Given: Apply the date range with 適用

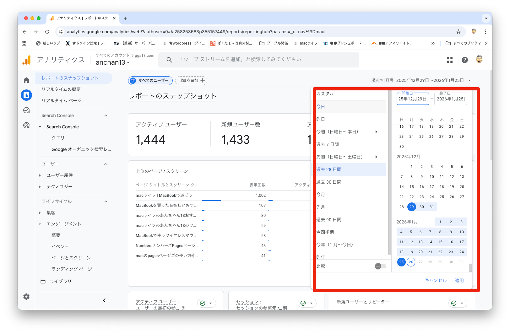Looking at the screenshot, I should (x=459, y=281).
